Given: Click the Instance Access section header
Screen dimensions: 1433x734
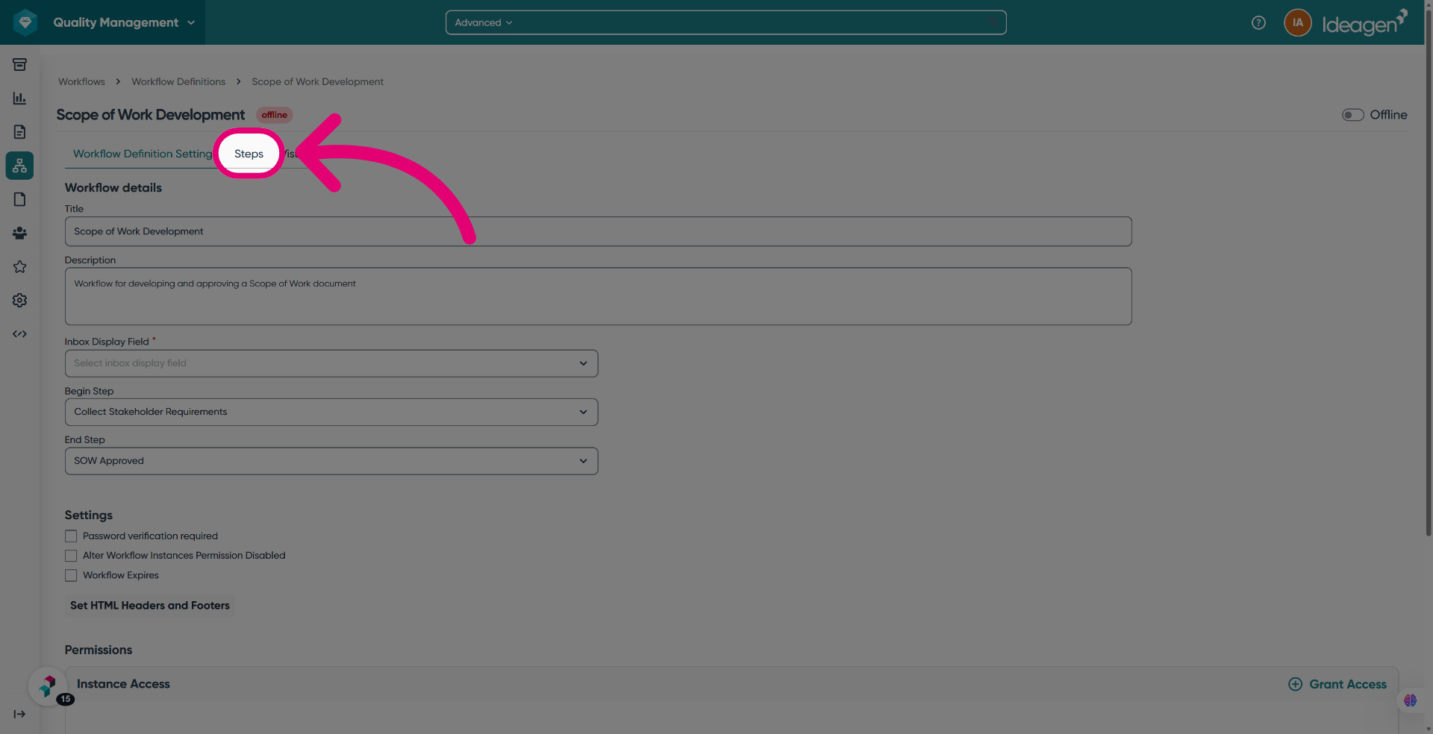Looking at the screenshot, I should pos(123,684).
